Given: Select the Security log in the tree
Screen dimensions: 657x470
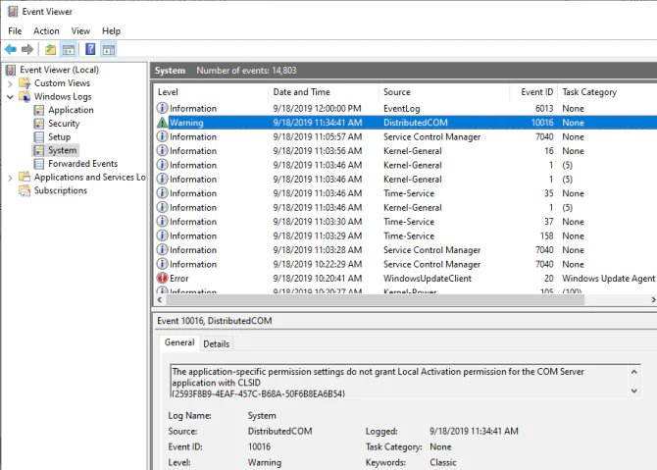Looking at the screenshot, I should tap(64, 124).
